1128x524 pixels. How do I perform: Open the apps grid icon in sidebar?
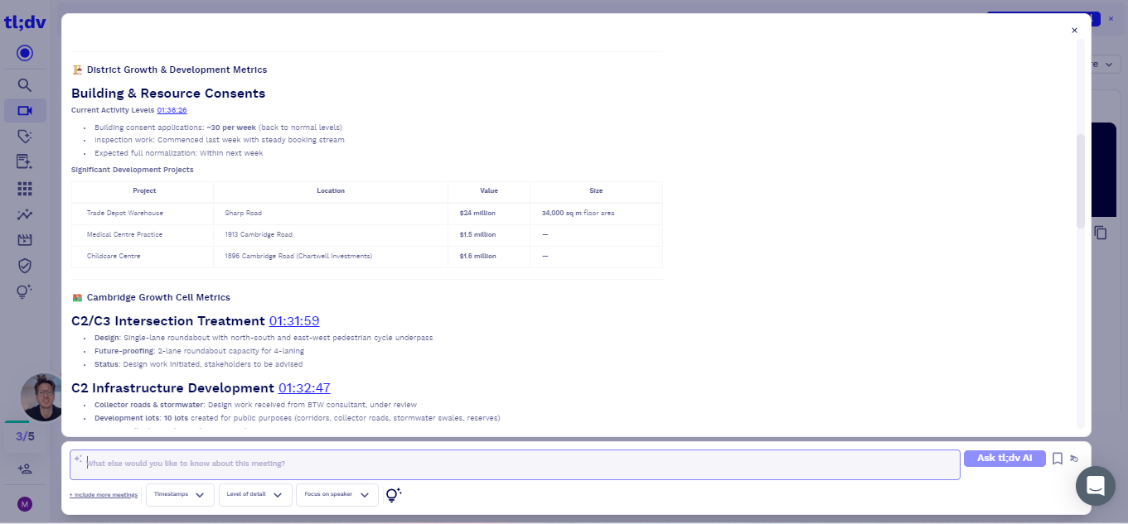coord(25,189)
